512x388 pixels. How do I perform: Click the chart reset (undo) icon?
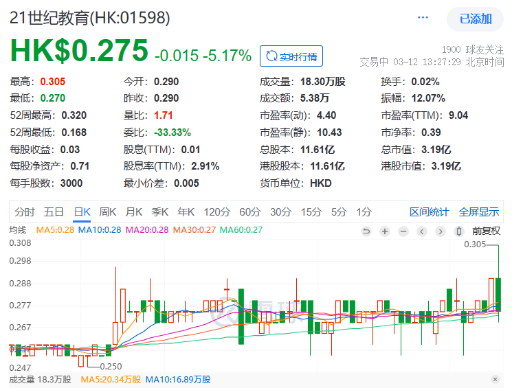tap(366, 231)
